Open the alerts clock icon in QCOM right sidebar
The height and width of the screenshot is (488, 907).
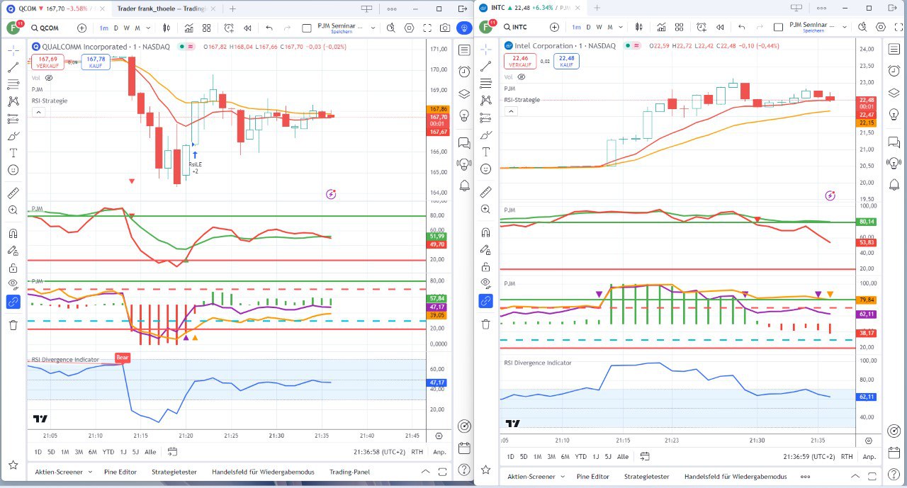[x=464, y=72]
